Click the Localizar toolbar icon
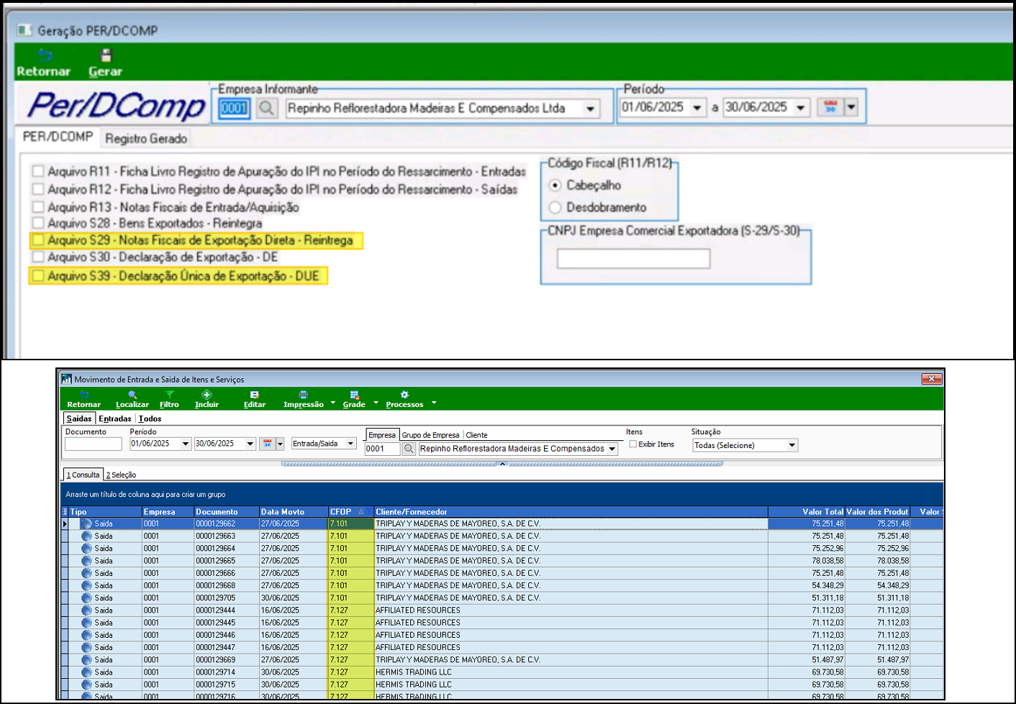The height and width of the screenshot is (704, 1016). pos(132,395)
